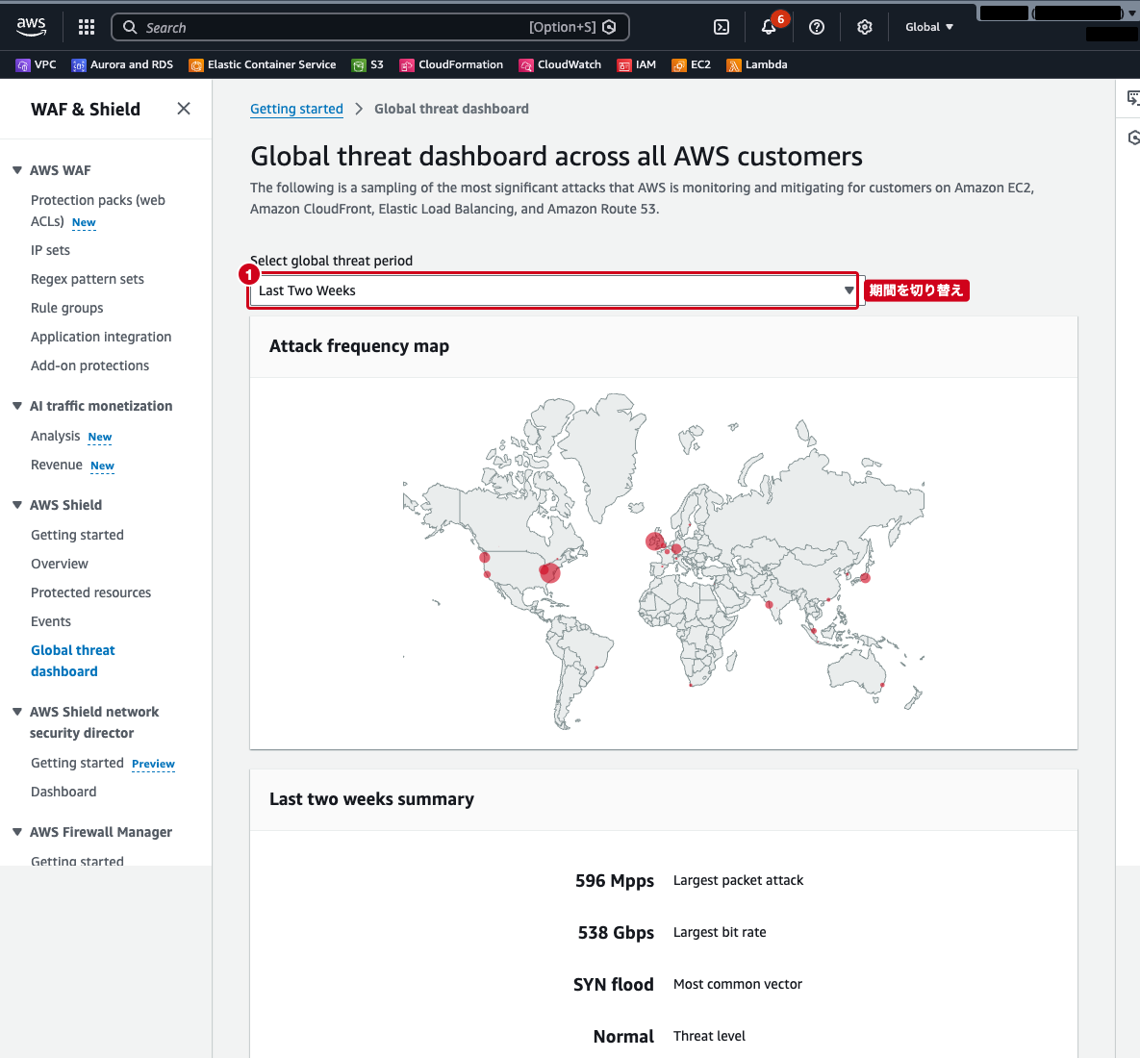Open Regex pattern sets

88,279
